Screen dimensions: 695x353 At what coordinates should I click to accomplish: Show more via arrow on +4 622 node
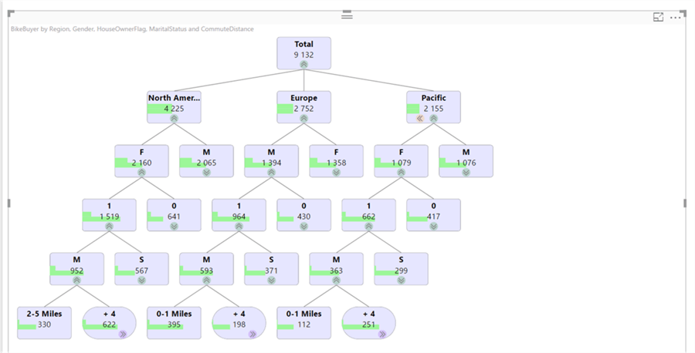tap(123, 335)
